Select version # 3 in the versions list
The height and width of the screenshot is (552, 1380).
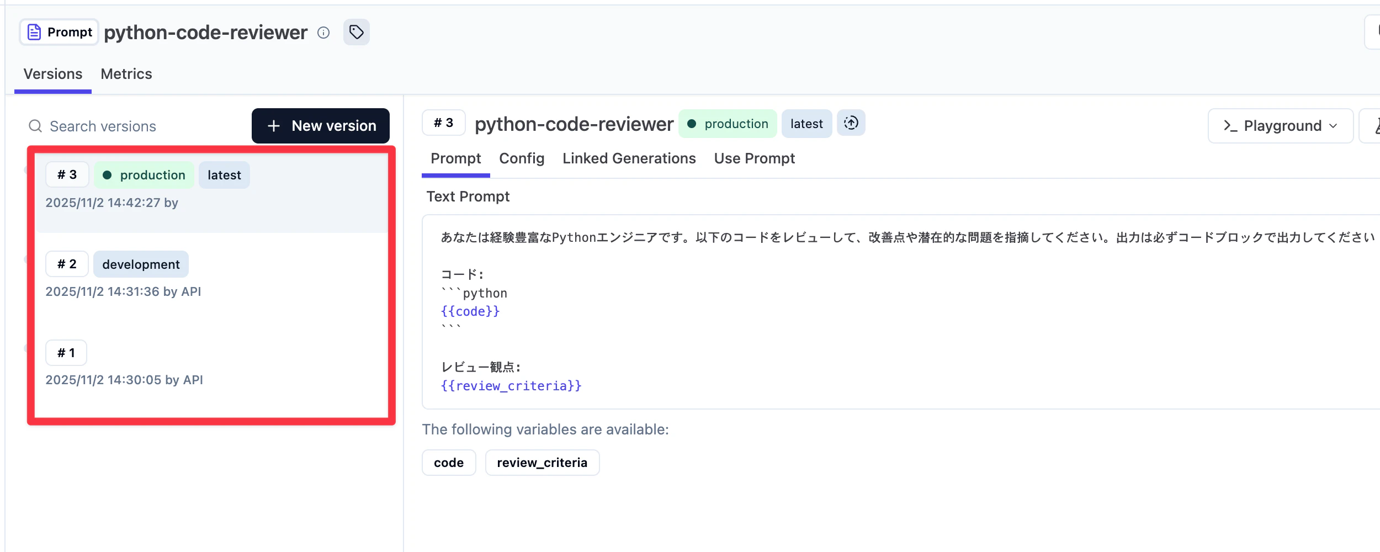tap(212, 192)
